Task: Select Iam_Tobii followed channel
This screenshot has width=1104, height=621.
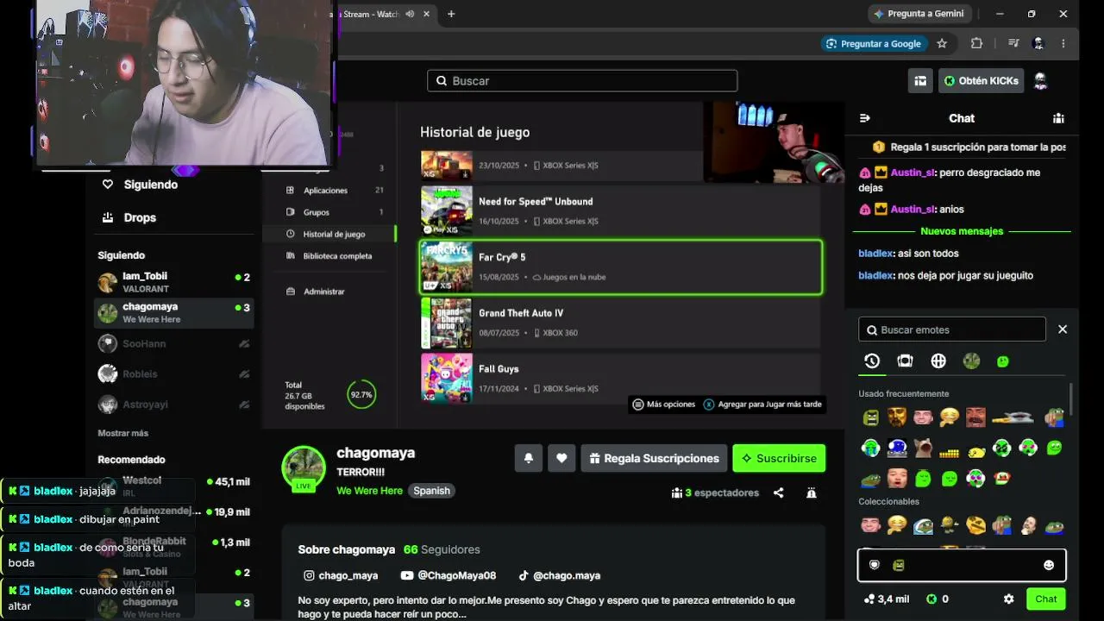Action: pyautogui.click(x=173, y=282)
